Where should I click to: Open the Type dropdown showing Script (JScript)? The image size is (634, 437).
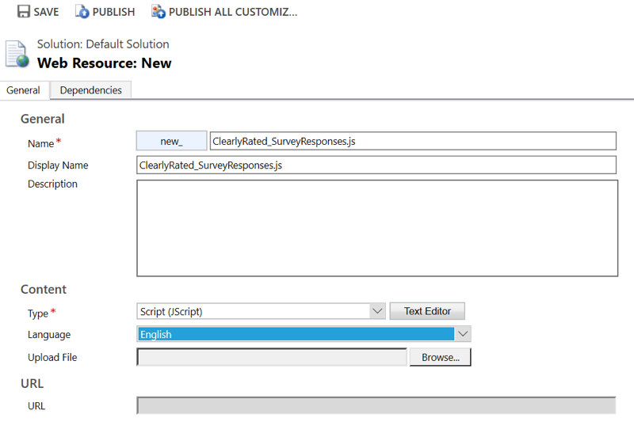coord(261,311)
